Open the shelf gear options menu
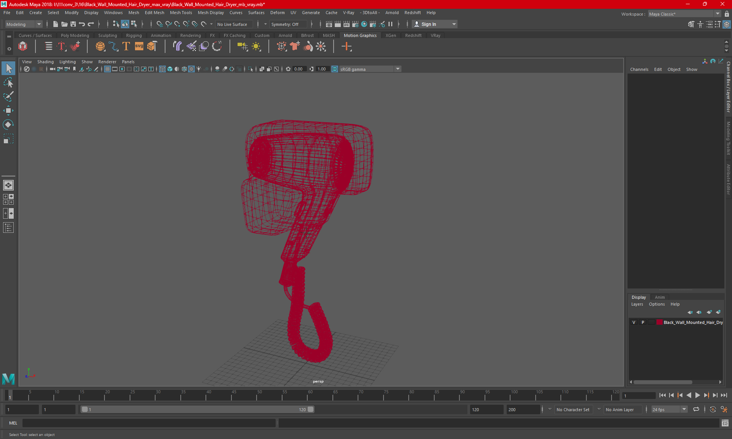Viewport: 732px width, 439px height. click(x=9, y=49)
